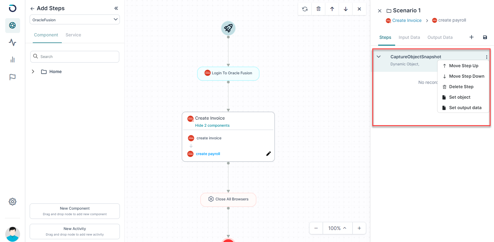This screenshot has height=242, width=494.
Task: Select the Input Data tab
Action: (x=409, y=37)
